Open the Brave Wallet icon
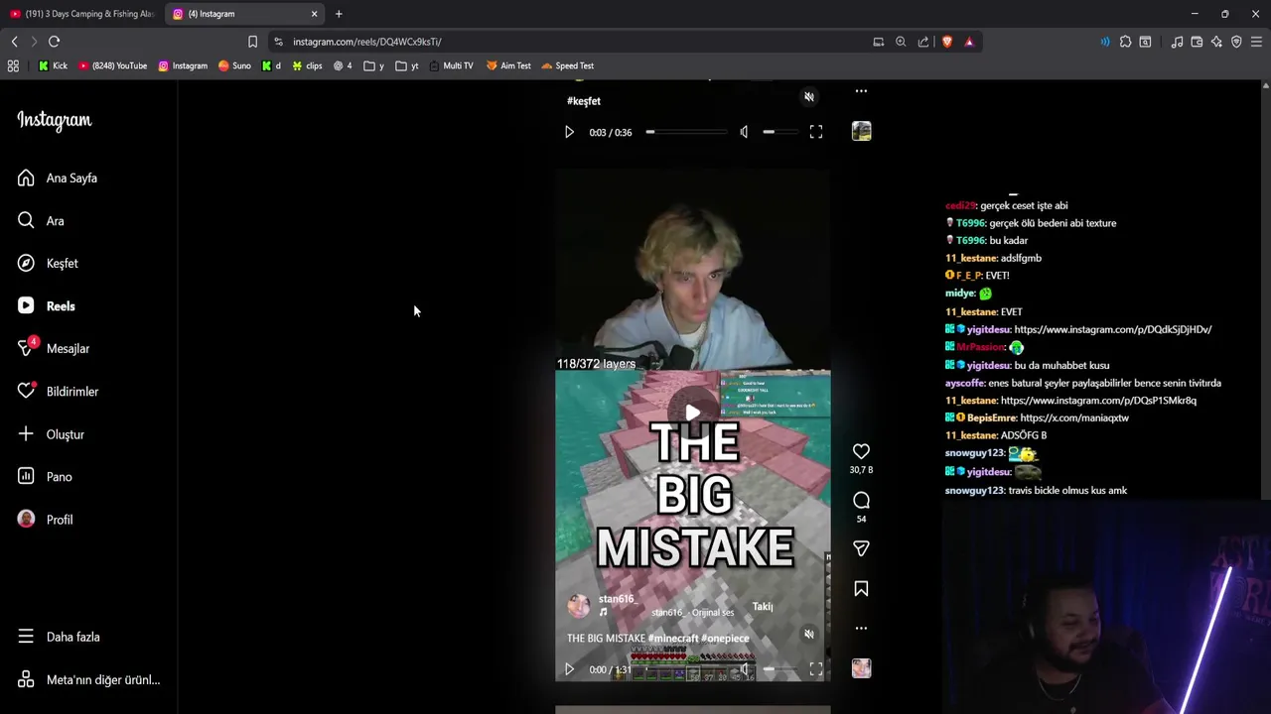 point(1197,42)
